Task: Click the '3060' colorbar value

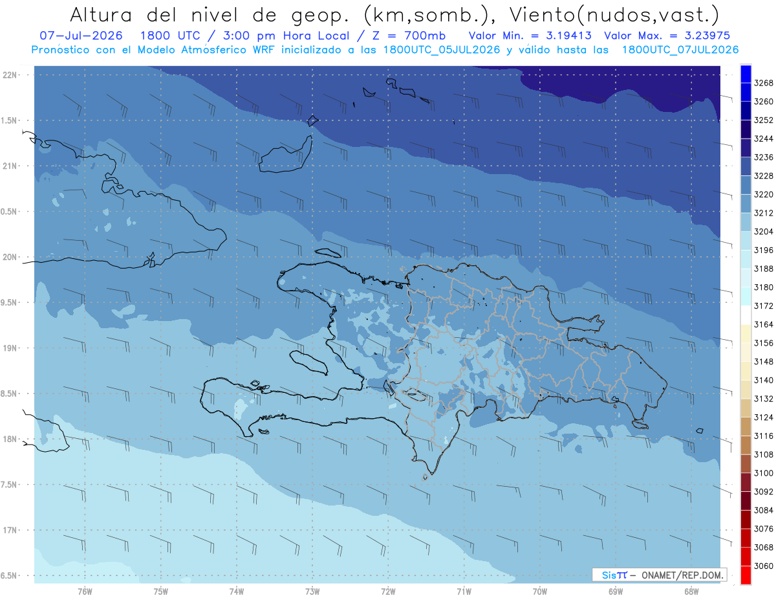Action: coord(764,566)
